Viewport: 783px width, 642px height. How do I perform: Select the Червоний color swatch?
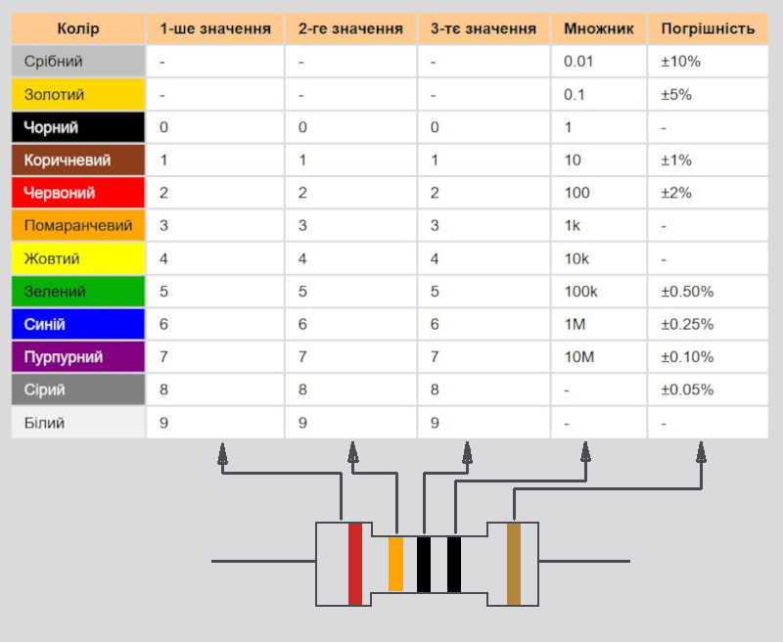pos(78,193)
